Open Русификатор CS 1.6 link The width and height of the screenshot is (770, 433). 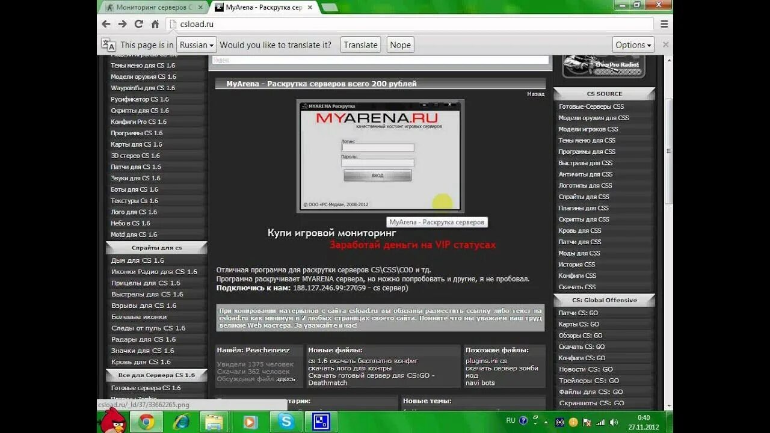coord(140,99)
